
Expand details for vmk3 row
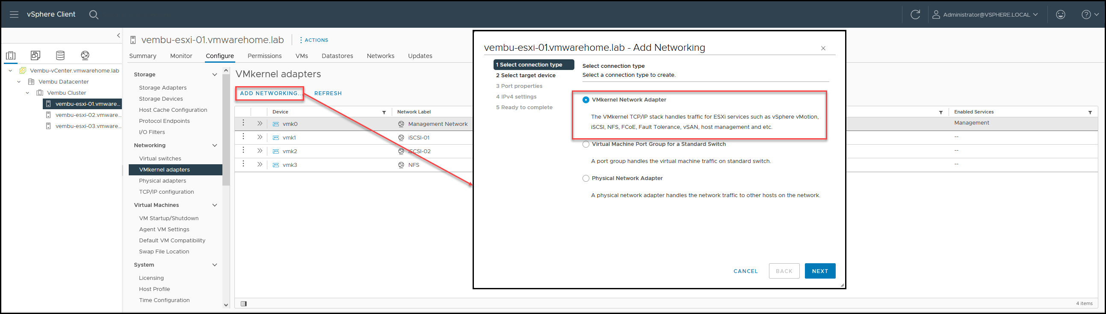[x=260, y=165]
